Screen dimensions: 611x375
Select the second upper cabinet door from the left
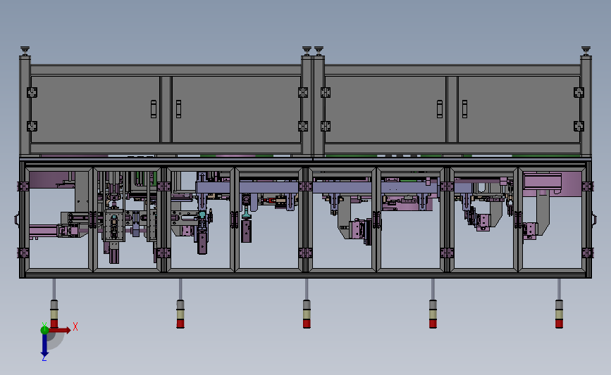pyautogui.click(x=236, y=109)
